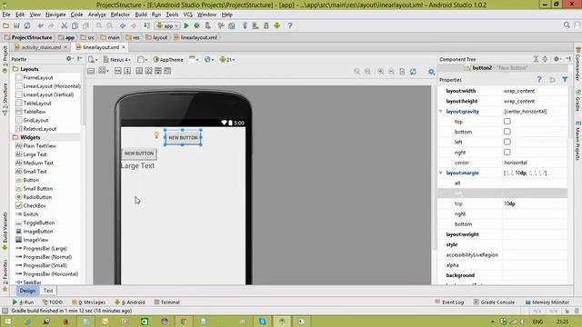This screenshot has height=327, width=582.
Task: Click the layout:margin top value field
Action: (535, 203)
